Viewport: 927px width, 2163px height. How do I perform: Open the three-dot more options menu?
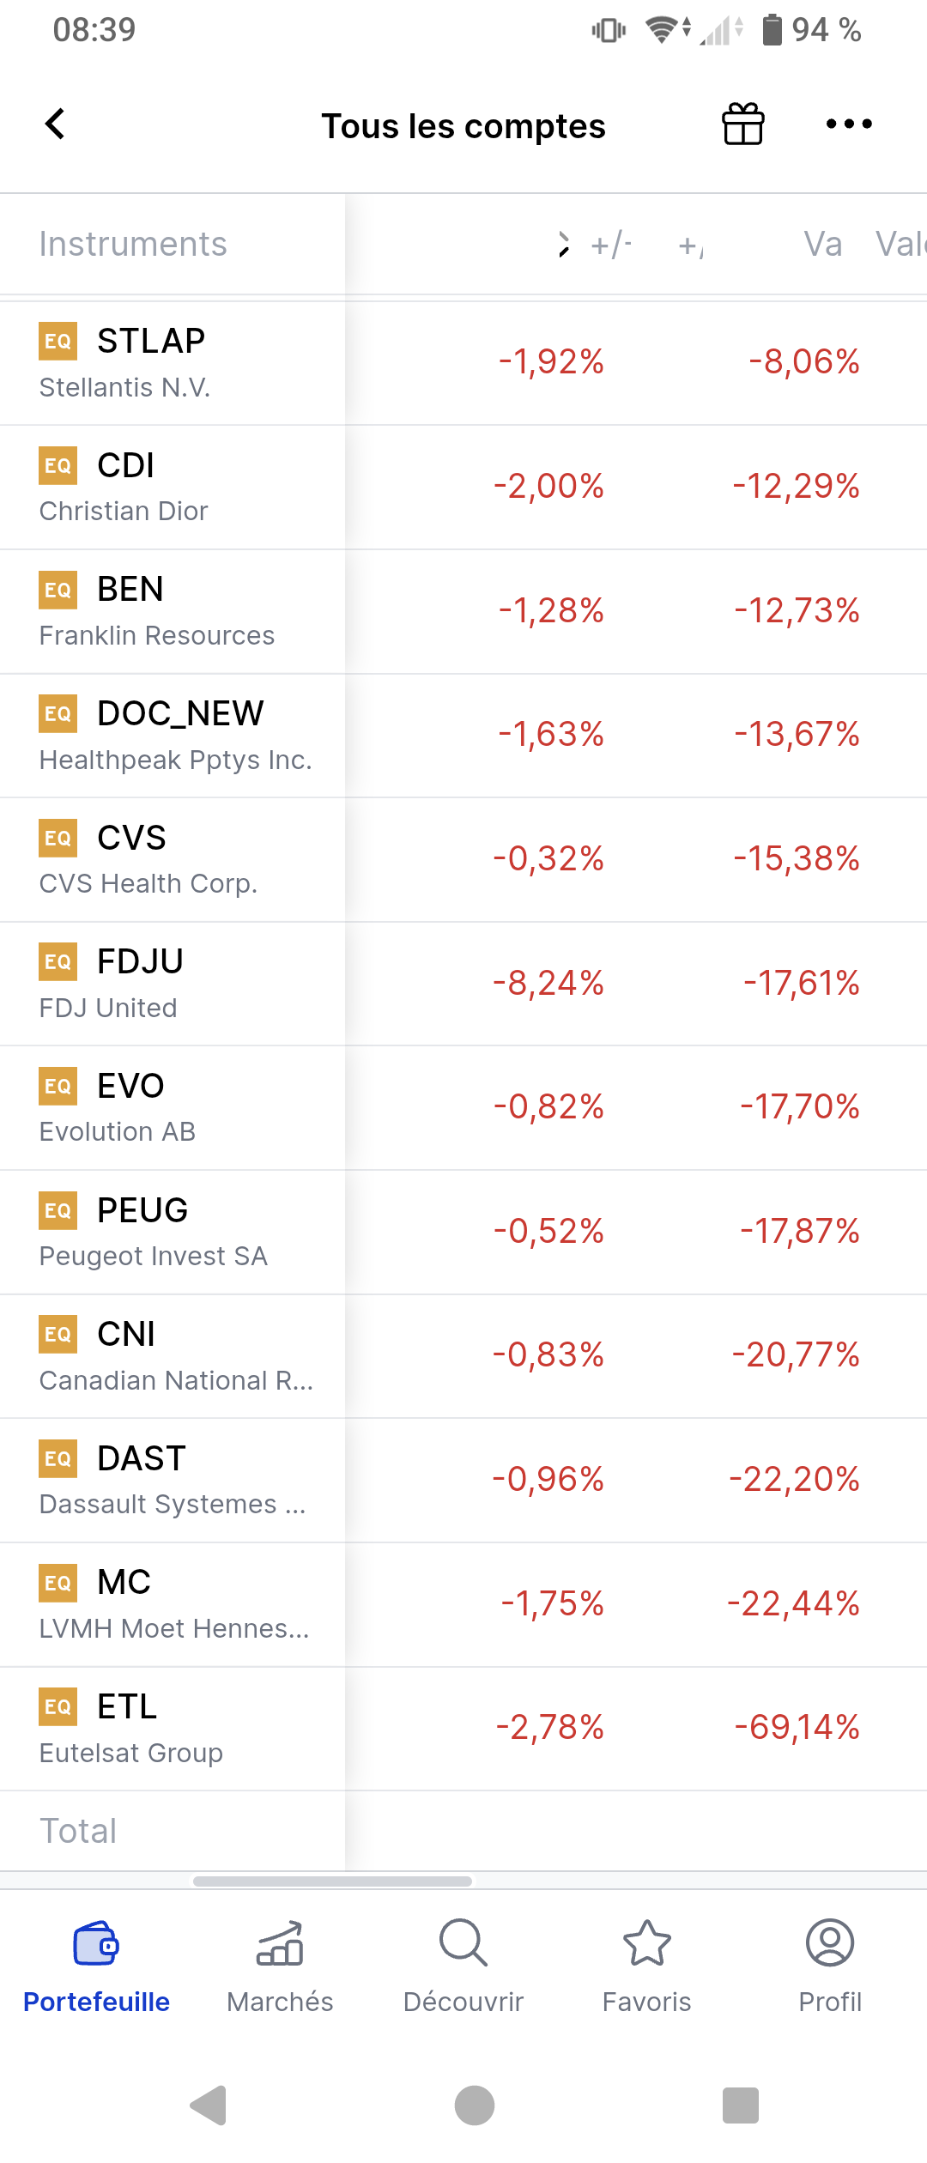(x=849, y=124)
